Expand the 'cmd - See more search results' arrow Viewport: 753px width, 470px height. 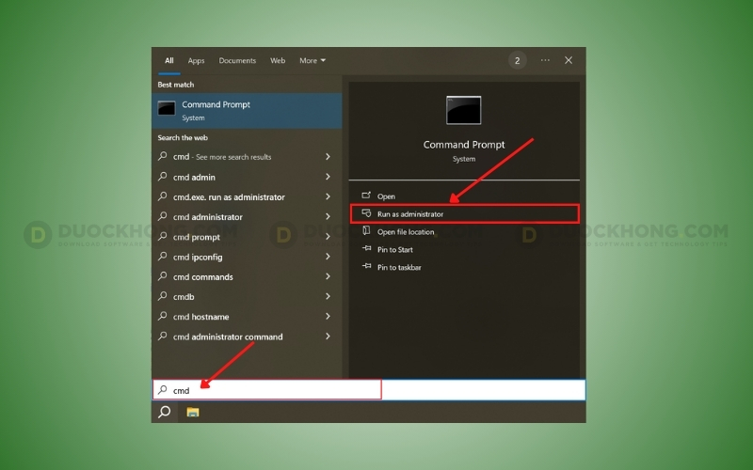(328, 157)
